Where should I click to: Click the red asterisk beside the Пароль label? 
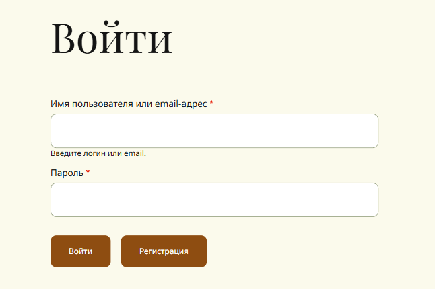pyautogui.click(x=88, y=172)
